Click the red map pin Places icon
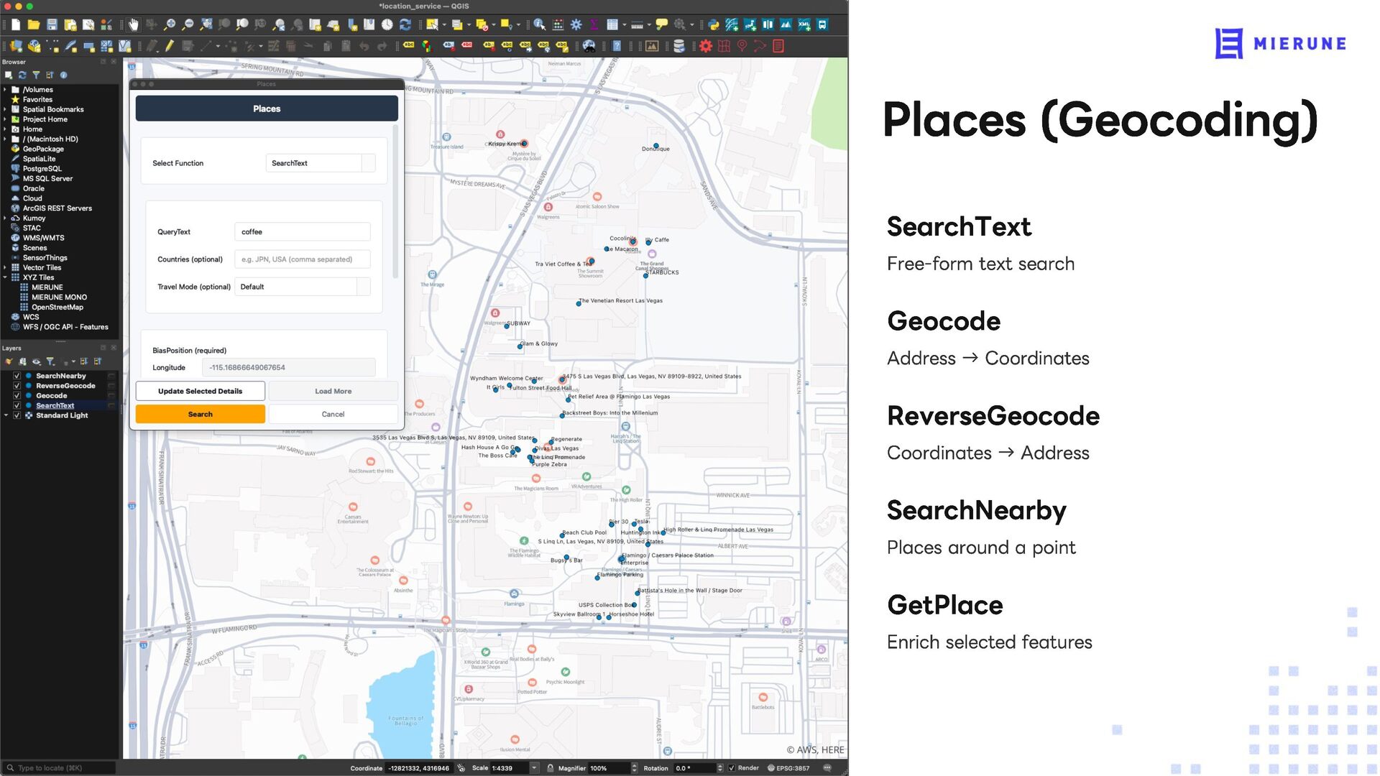Screen dimensions: 1380x776 click(742, 46)
